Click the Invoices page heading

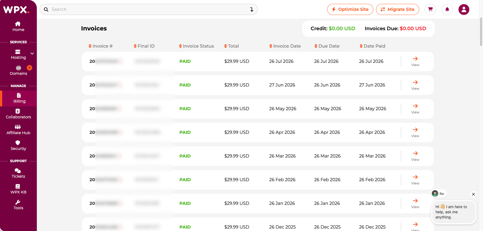[x=94, y=29]
